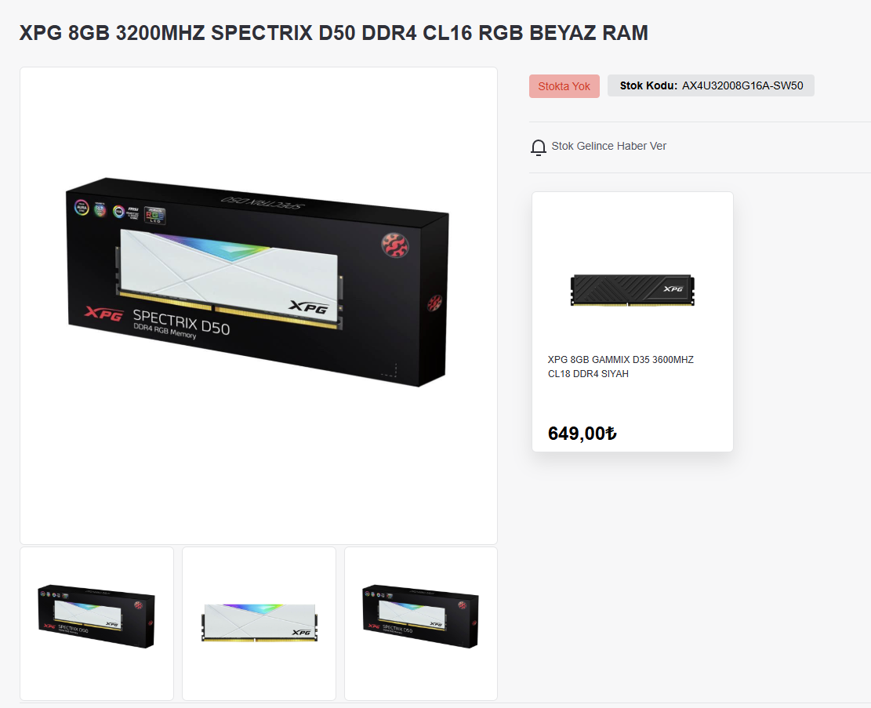Click the SPECTRIX D50 text on box
This screenshot has height=708, width=871.
tap(181, 322)
